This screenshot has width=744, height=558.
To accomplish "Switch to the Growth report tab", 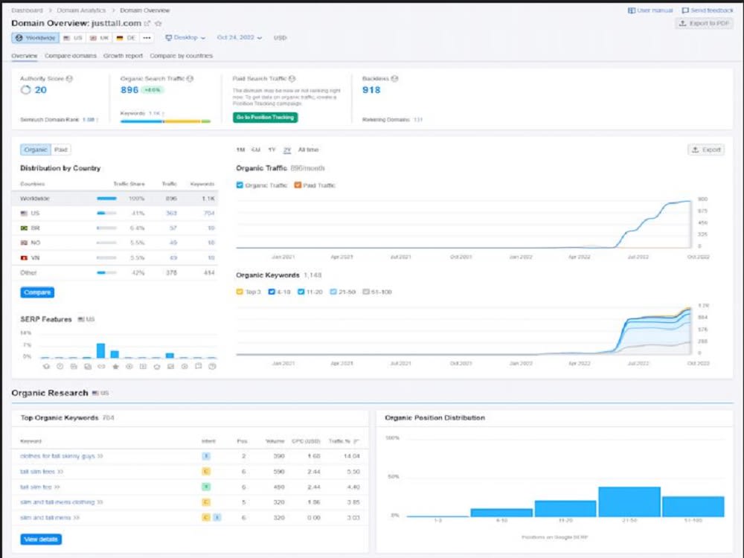I will click(x=123, y=56).
